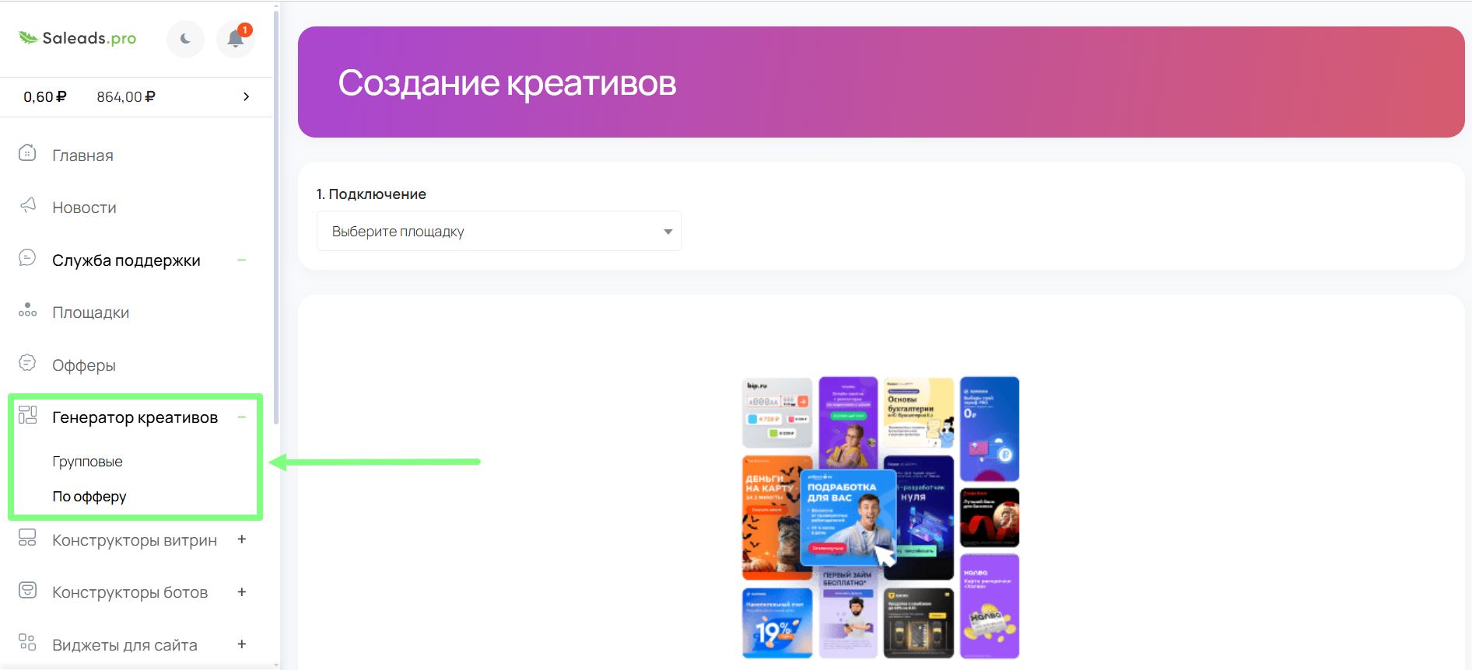This screenshot has width=1472, height=670.
Task: Expand the Конструкторы витрин submenu
Action: point(242,539)
